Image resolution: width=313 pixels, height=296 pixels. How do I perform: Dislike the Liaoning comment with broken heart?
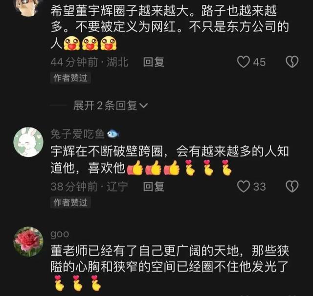pos(292,186)
